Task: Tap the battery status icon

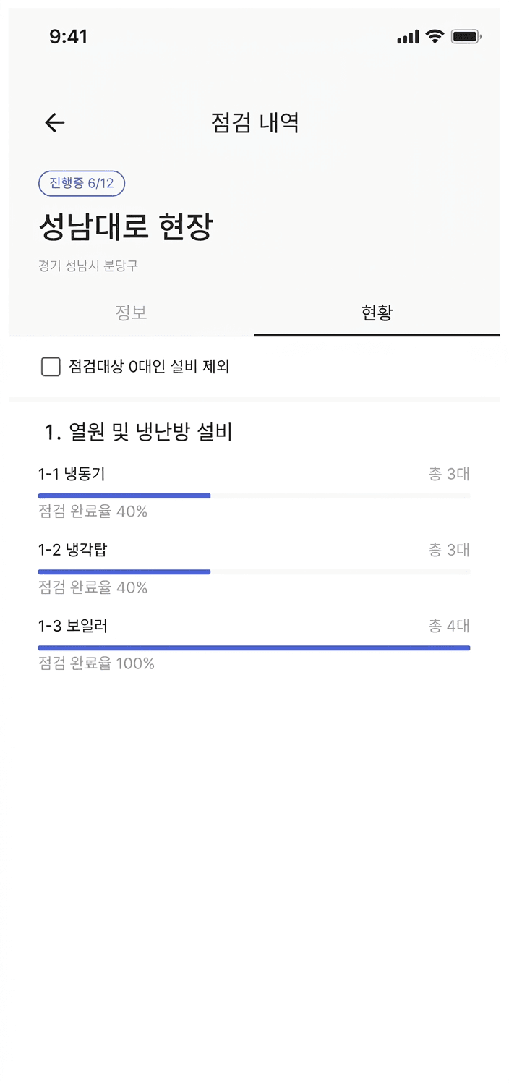Action: tap(466, 36)
